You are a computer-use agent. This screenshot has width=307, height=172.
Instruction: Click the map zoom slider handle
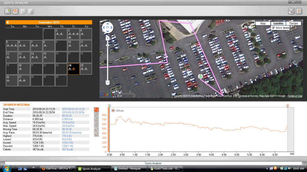point(108,45)
